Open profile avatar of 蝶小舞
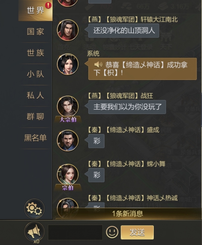202x245 pixels. tap(68, 174)
